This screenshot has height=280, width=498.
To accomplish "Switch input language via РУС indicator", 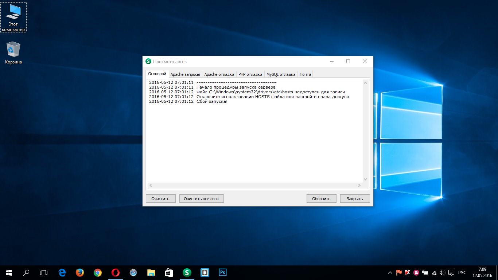I will pyautogui.click(x=462, y=272).
